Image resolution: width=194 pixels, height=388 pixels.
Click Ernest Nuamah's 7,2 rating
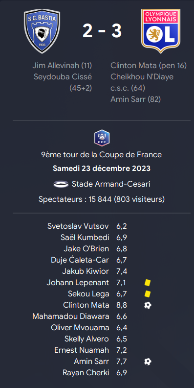click(122, 350)
